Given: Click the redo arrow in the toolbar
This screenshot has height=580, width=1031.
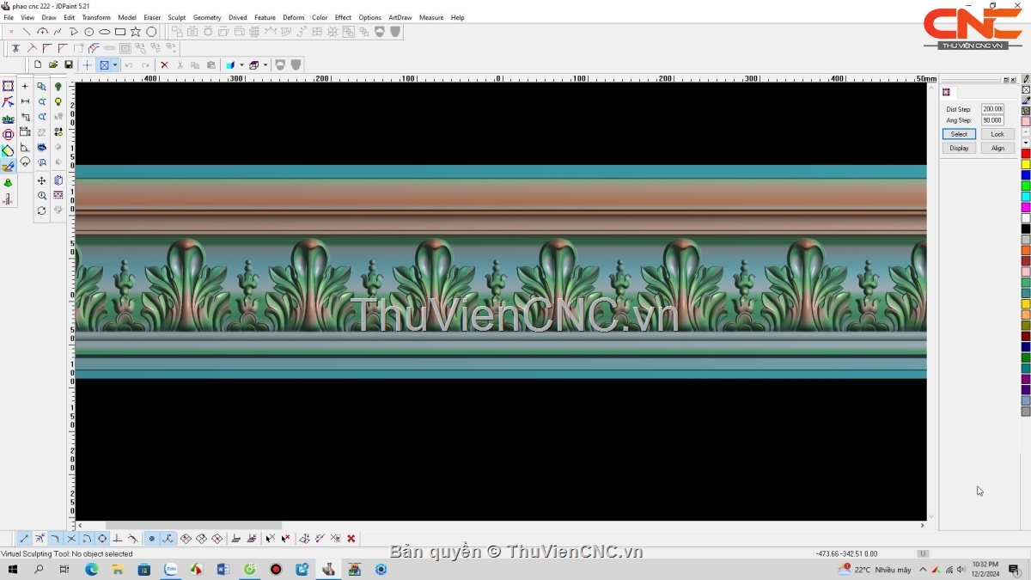Looking at the screenshot, I should [145, 64].
